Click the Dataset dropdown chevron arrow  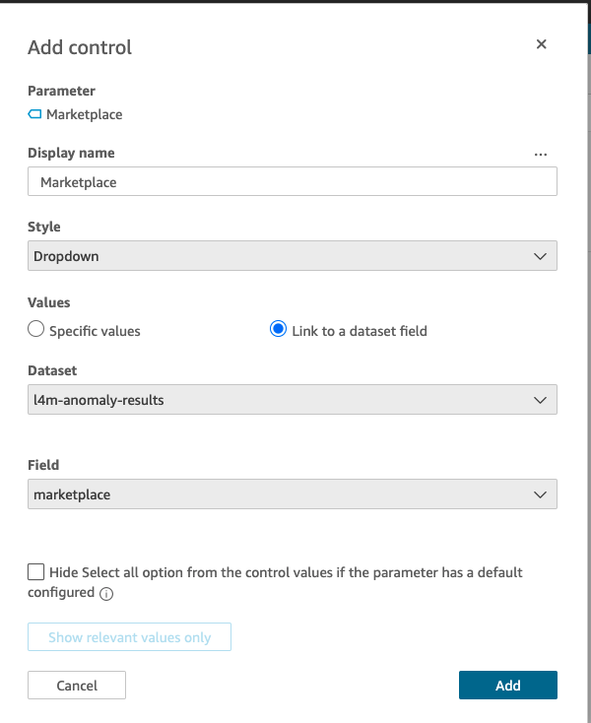pyautogui.click(x=540, y=400)
